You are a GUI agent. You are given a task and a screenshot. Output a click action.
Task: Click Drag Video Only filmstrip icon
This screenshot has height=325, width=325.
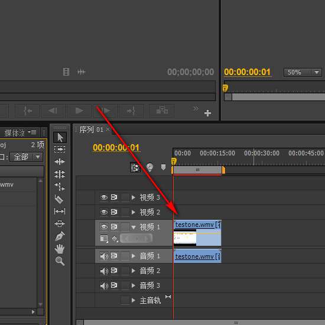coord(66,72)
